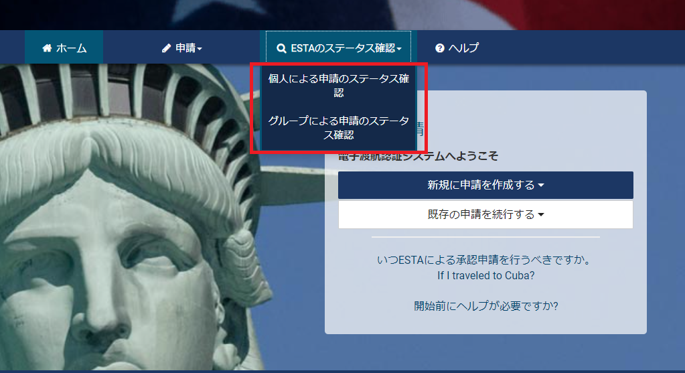Expand the 既存の申請を続行する button

click(485, 214)
